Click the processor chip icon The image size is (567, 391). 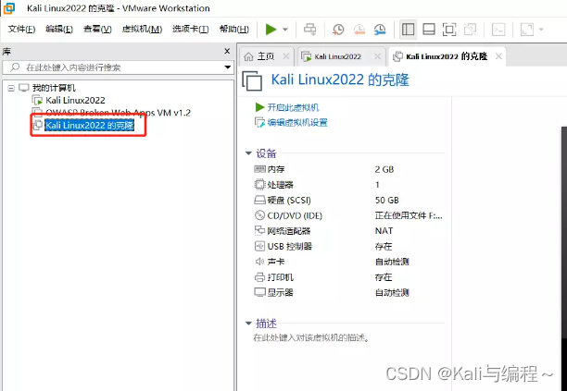click(x=259, y=184)
